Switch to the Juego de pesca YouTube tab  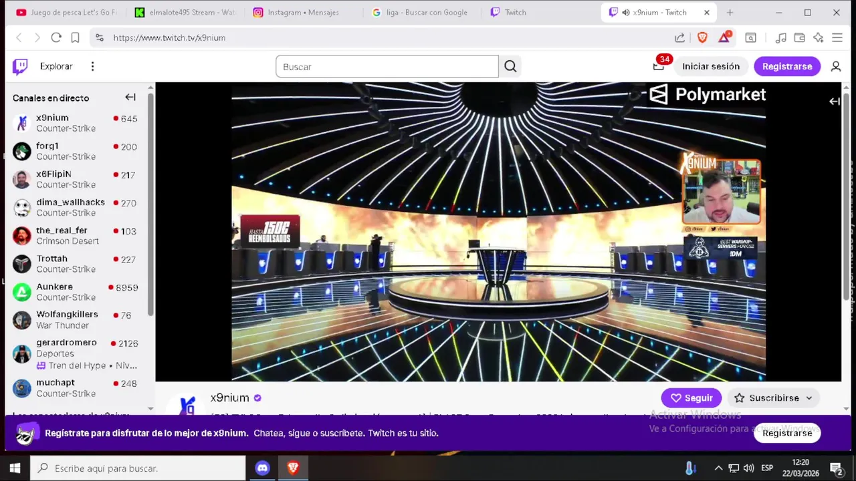[x=66, y=12]
